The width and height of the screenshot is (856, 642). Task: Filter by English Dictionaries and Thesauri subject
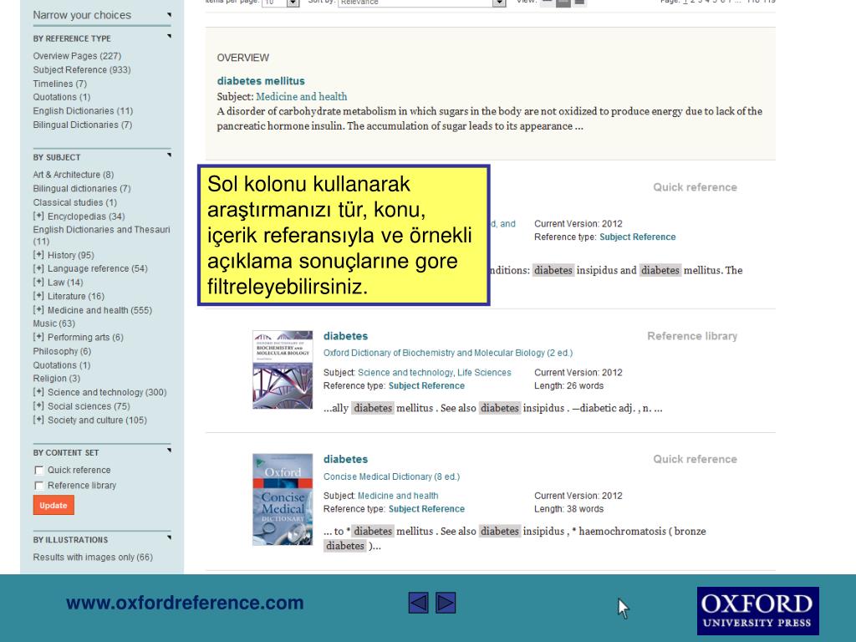[x=101, y=235]
